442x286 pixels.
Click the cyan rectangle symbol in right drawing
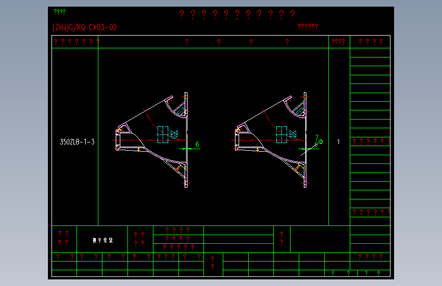(281, 134)
